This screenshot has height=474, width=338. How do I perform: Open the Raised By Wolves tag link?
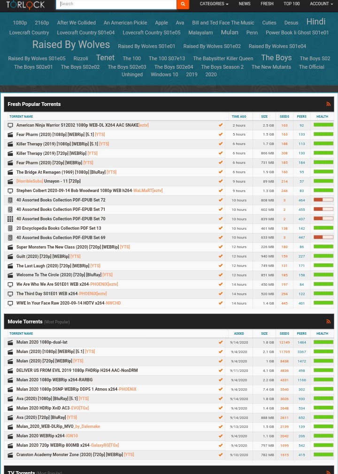71,45
